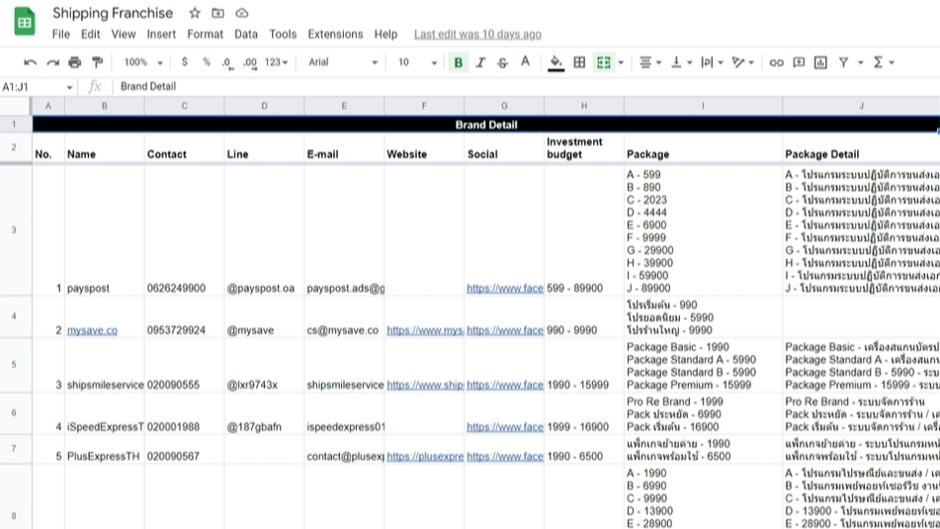Viewport: 940px width, 529px height.
Task: Insert a comment
Action: click(x=799, y=62)
